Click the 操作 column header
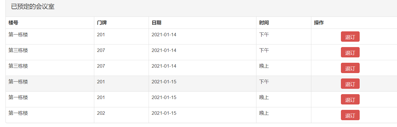 click(x=319, y=23)
